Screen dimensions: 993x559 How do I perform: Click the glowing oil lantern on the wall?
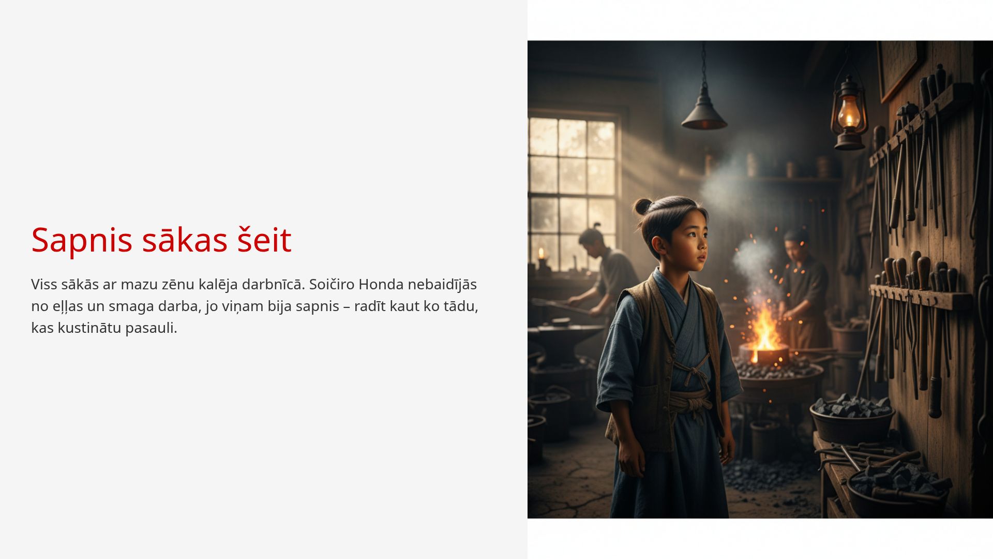(x=848, y=114)
